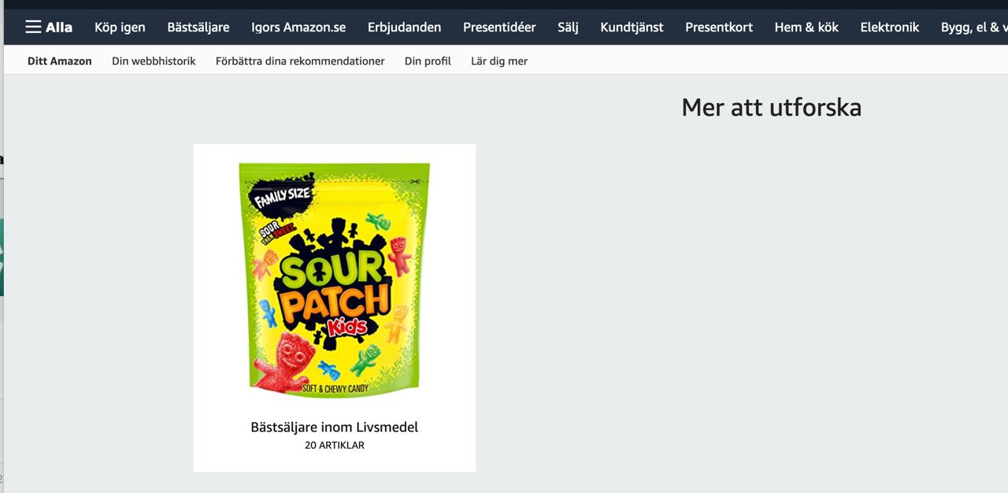
Task: Go to Bästsäljare in the navigation bar
Action: (x=198, y=27)
